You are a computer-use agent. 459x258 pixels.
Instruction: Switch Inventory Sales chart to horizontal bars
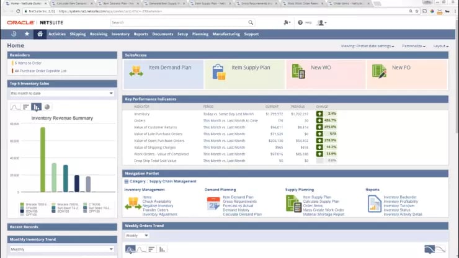(x=26, y=107)
